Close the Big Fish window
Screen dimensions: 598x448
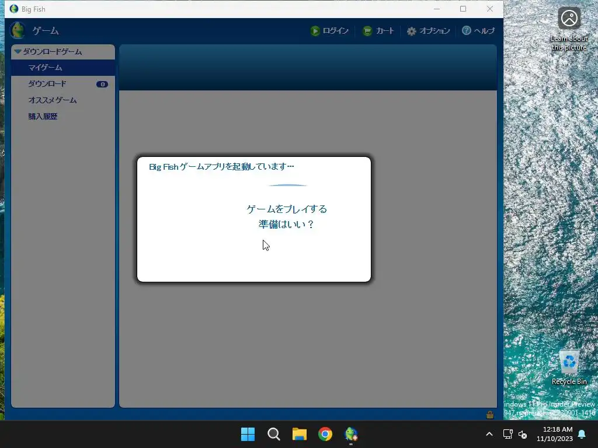pyautogui.click(x=490, y=9)
